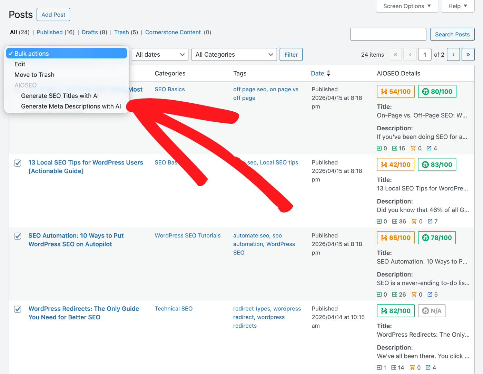Jump to last page with double-arrow pagination icon
The height and width of the screenshot is (374, 483).
pos(468,54)
